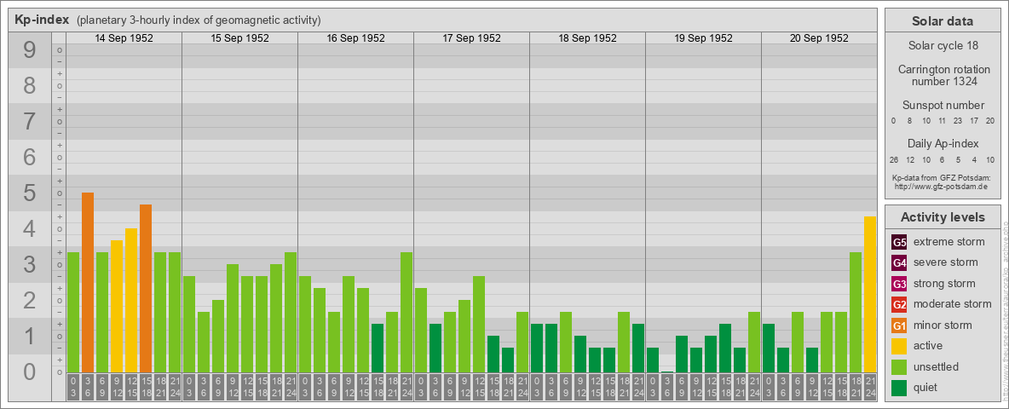Click the yellow 12-15 bar on 14 Sep
Screen dimensions: 1009x409
tap(131, 300)
